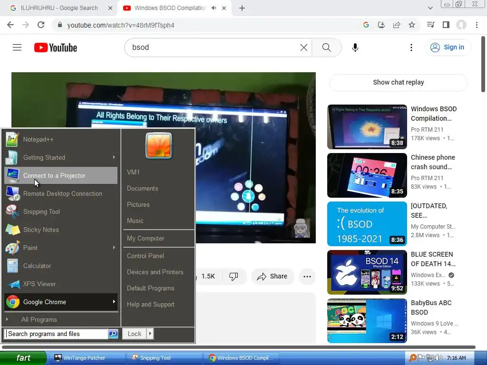Screen dimensions: 487x365
Task: Open the shutdown options arrow beside Lock
Action: point(150,334)
